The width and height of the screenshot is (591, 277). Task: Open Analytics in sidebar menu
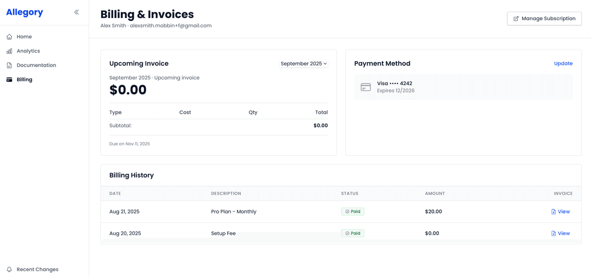(x=28, y=51)
